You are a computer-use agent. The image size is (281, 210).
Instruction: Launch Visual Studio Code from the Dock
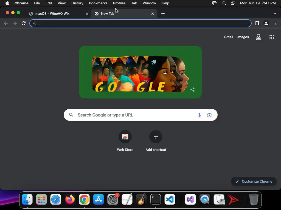tap(170, 199)
